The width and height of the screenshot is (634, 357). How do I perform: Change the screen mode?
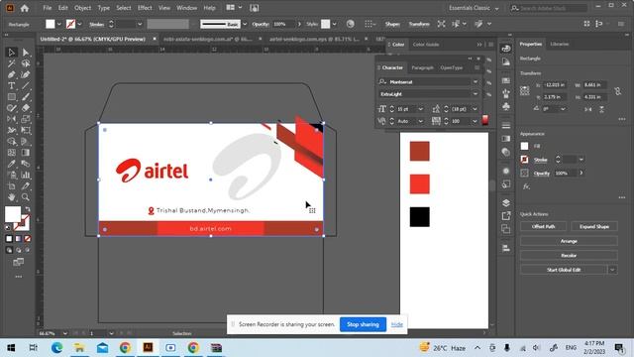pyautogui.click(x=18, y=262)
